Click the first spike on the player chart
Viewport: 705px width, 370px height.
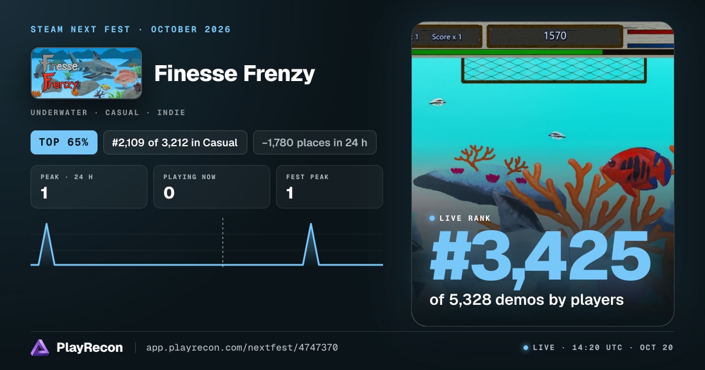coord(46,244)
